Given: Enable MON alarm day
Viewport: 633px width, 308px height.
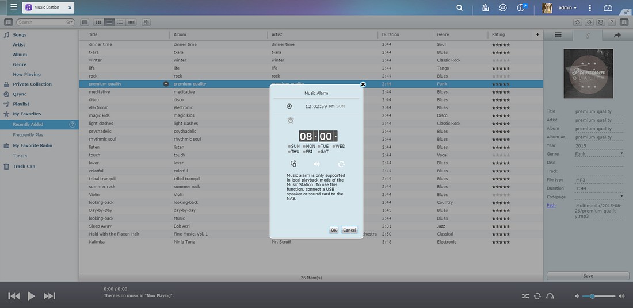Looking at the screenshot, I should (309, 147).
